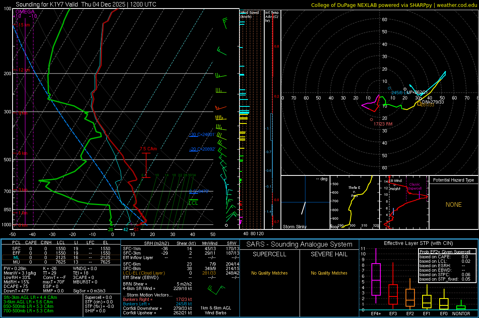
Task: Click the 17/23 RM hodograph label
Action: click(x=383, y=124)
